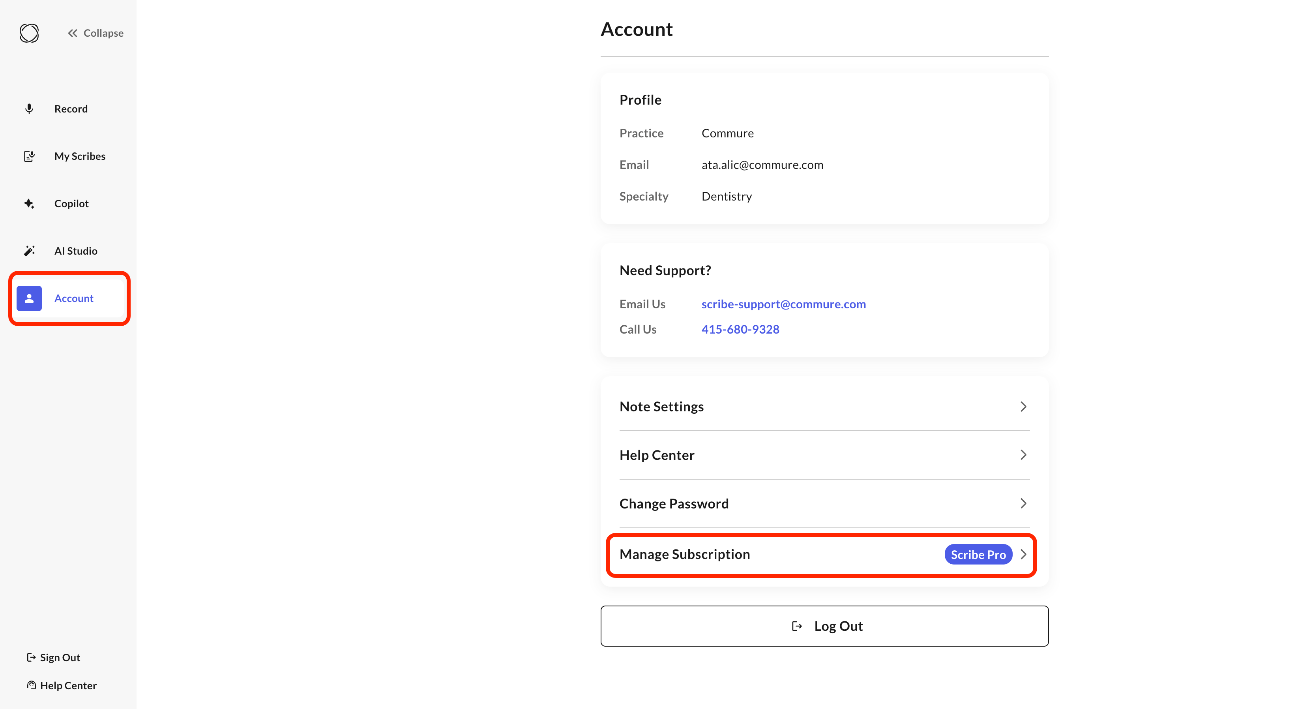Viewport: 1296px width, 709px height.
Task: Click the Account page heading
Action: click(x=637, y=29)
